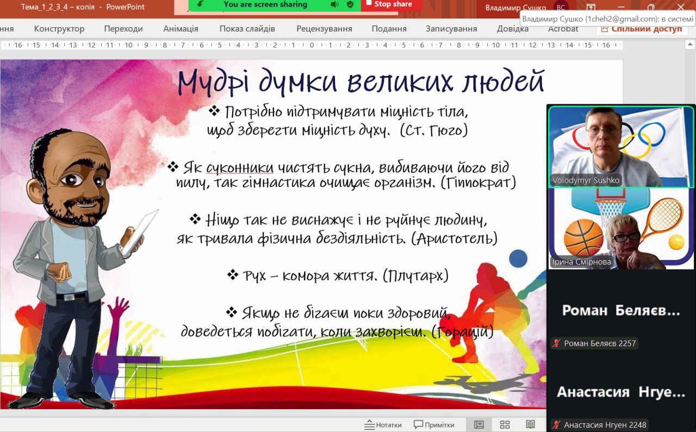Toggle the Примітки comments pane
This screenshot has height=432, width=696.
433,424
